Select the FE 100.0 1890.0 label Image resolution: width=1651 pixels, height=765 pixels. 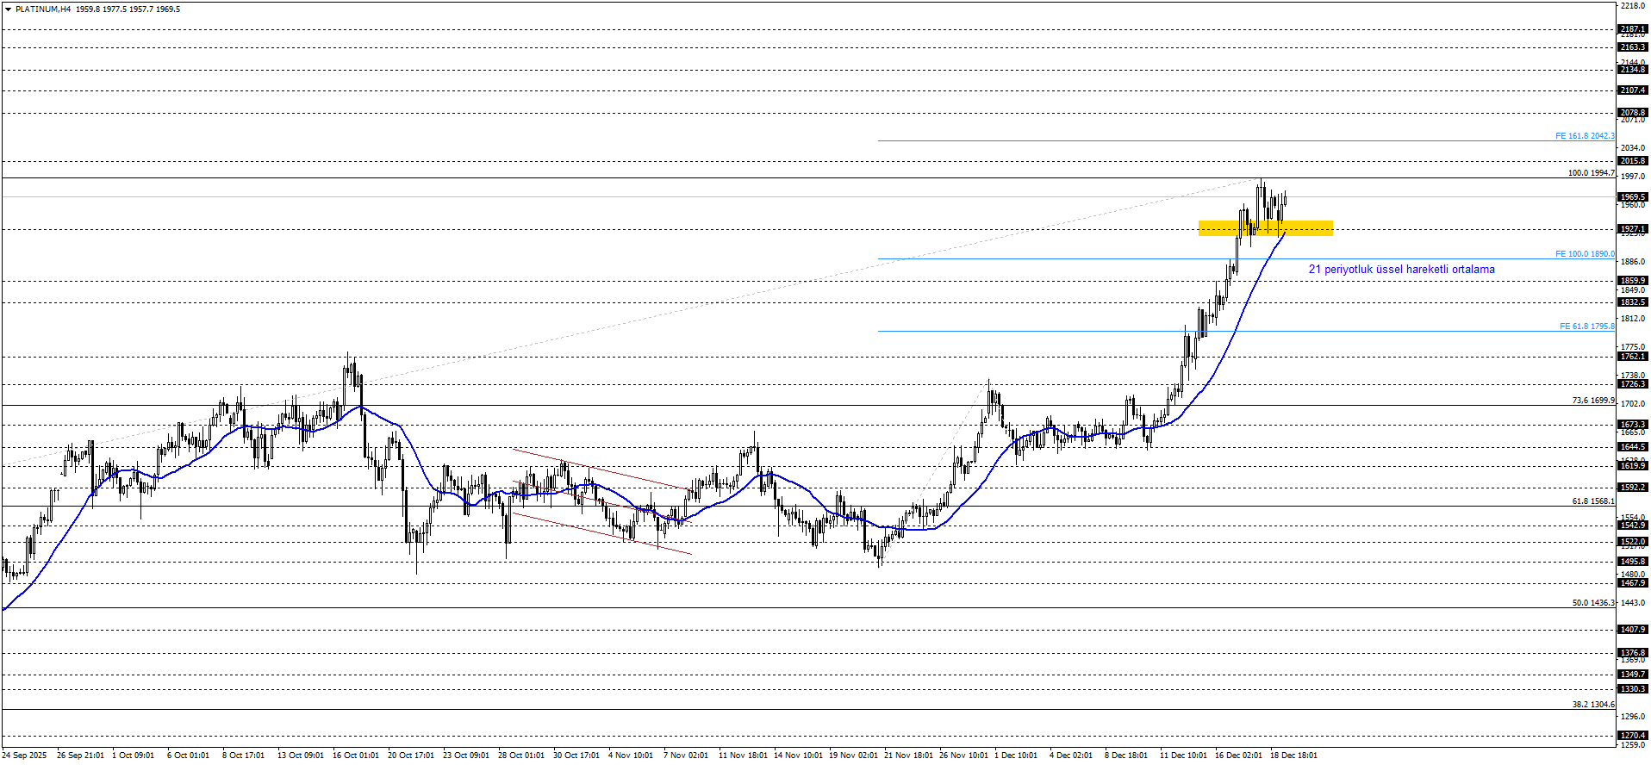(x=1585, y=254)
